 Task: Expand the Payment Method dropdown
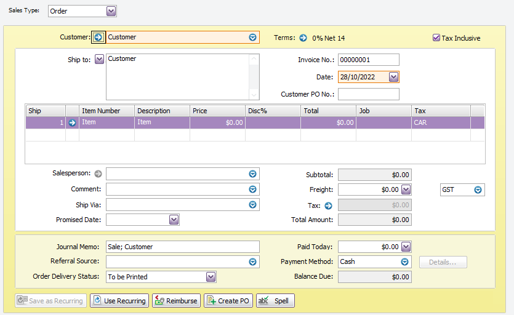pos(404,261)
